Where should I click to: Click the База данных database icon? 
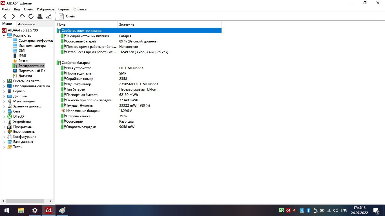10,142
